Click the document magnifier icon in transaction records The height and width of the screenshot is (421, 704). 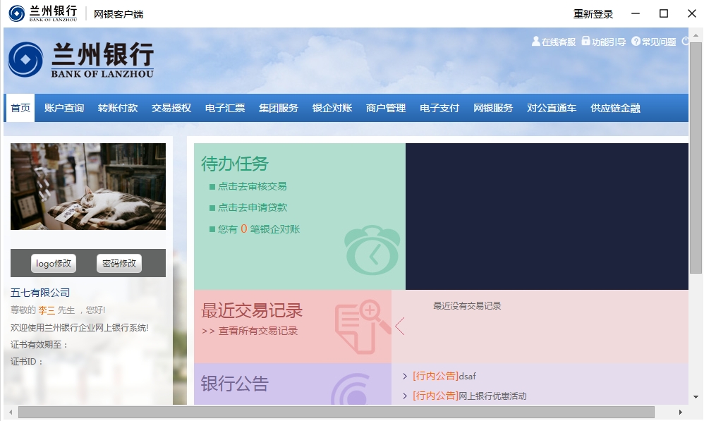tap(363, 327)
